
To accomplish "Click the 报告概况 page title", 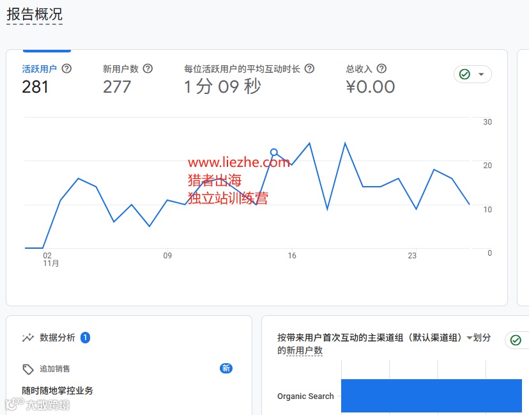I will 34,15.
